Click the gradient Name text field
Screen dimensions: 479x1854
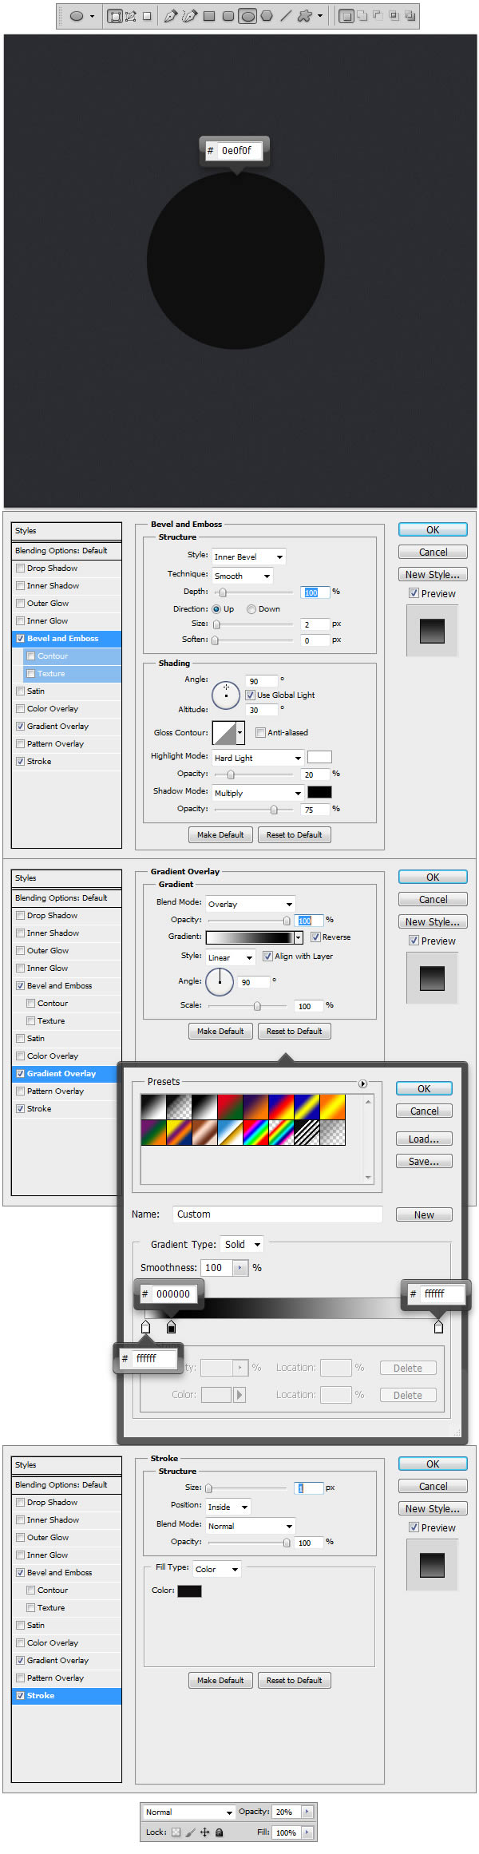click(x=277, y=1214)
